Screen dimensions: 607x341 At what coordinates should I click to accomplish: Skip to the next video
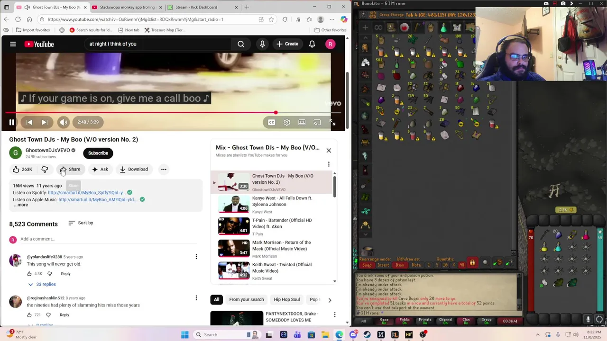click(x=45, y=122)
